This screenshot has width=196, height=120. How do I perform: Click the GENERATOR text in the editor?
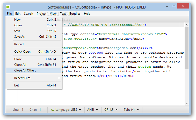(x=119, y=39)
